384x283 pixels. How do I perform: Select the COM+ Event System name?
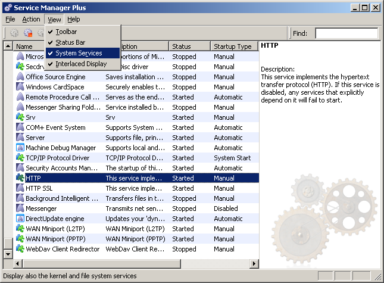click(55, 127)
